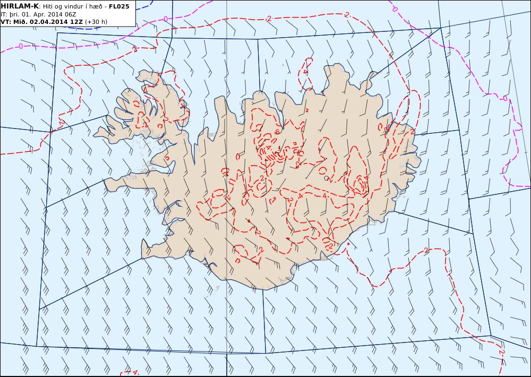Click the FL025 flight level label

(119, 6)
